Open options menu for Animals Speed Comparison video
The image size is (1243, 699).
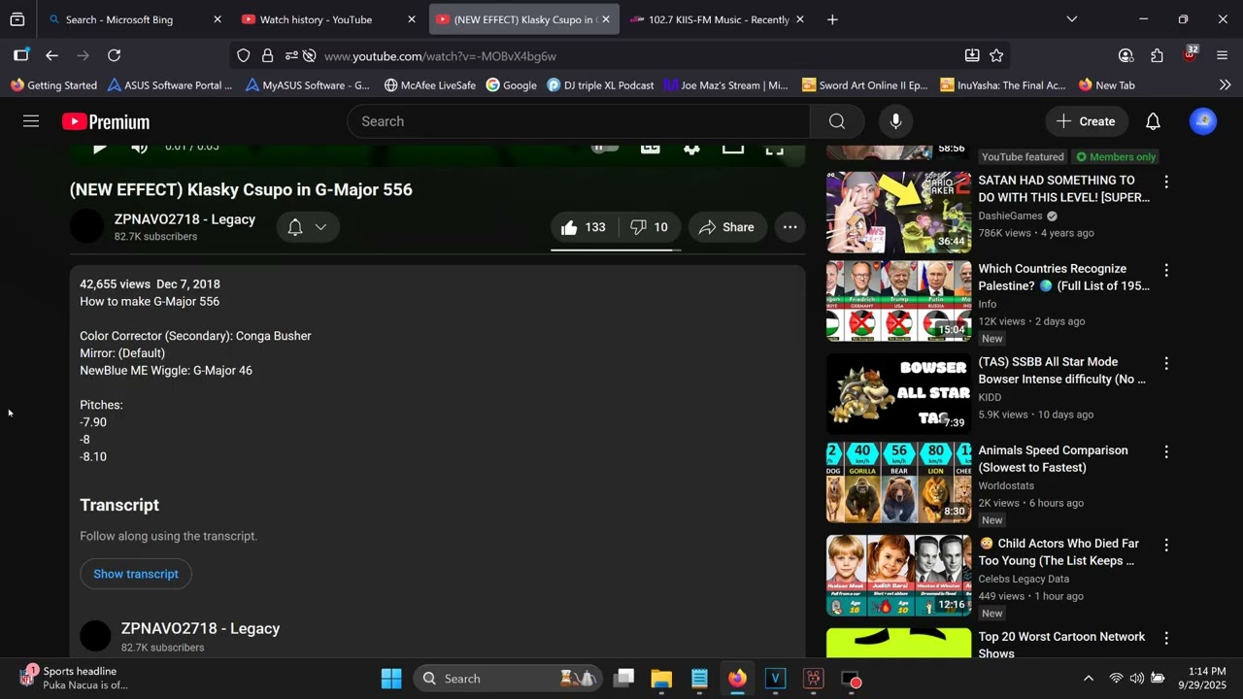(1166, 451)
